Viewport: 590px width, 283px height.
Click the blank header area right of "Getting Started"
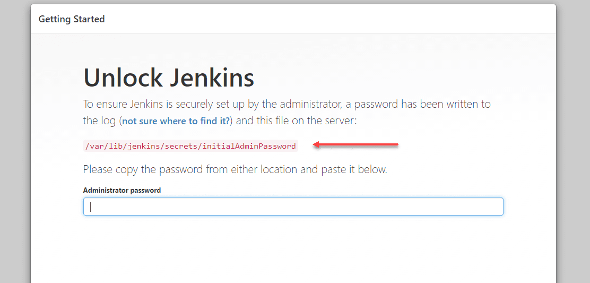tap(329, 19)
